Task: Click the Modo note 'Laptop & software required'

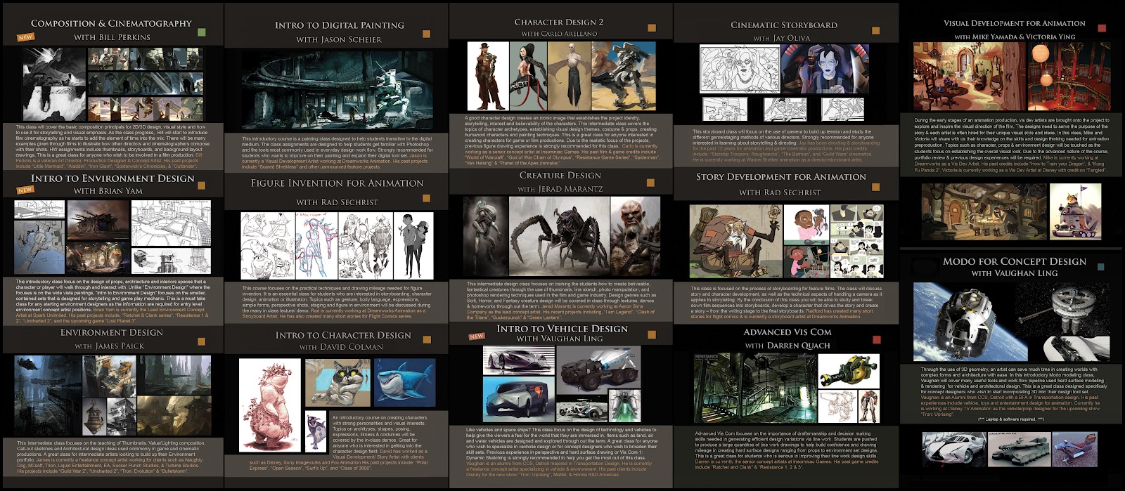Action: point(1010,419)
